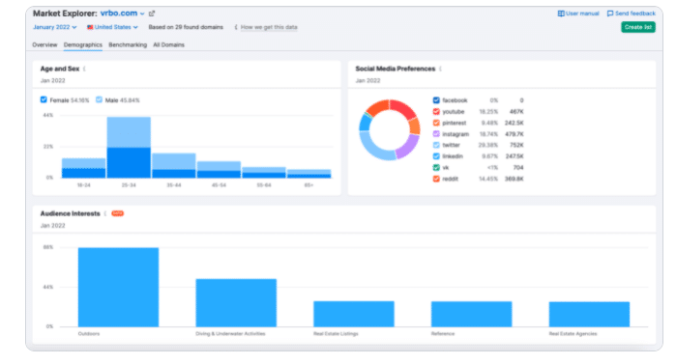Click the orange new badge near Audience Interests

pyautogui.click(x=118, y=213)
